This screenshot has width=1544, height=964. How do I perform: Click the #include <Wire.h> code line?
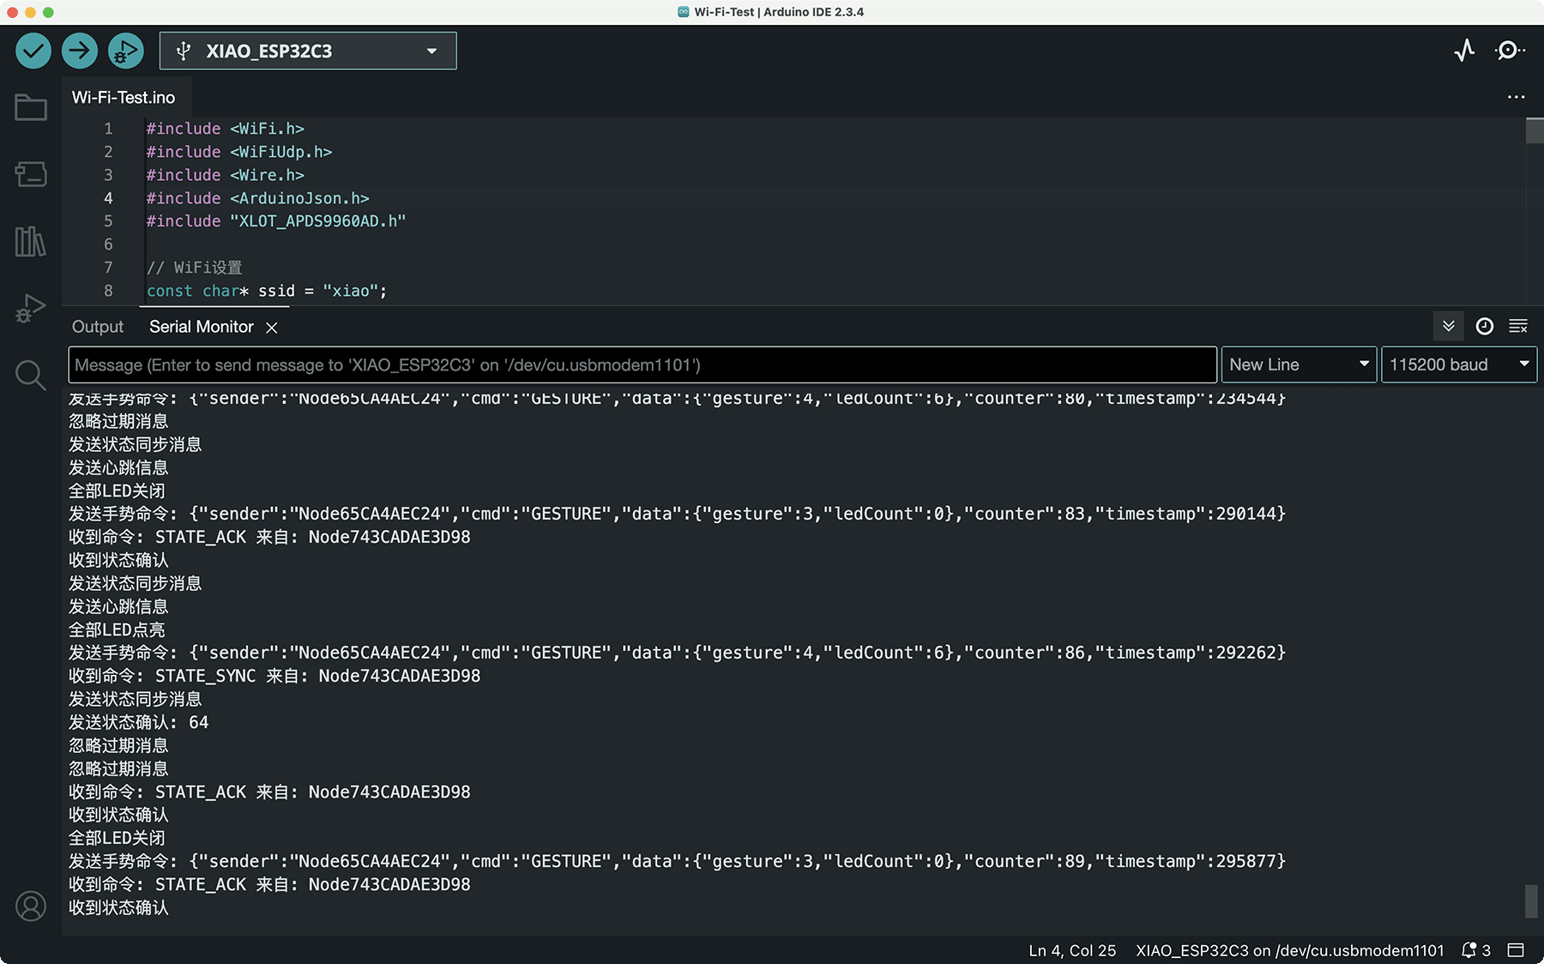[226, 175]
